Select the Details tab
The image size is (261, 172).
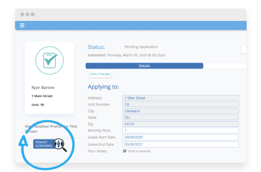[x=144, y=66]
